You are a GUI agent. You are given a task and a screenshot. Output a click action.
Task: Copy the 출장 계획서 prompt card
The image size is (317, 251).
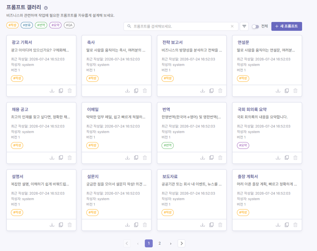[x=287, y=225]
